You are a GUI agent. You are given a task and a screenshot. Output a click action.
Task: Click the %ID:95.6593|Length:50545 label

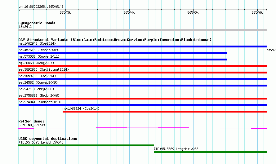click(x=41, y=142)
